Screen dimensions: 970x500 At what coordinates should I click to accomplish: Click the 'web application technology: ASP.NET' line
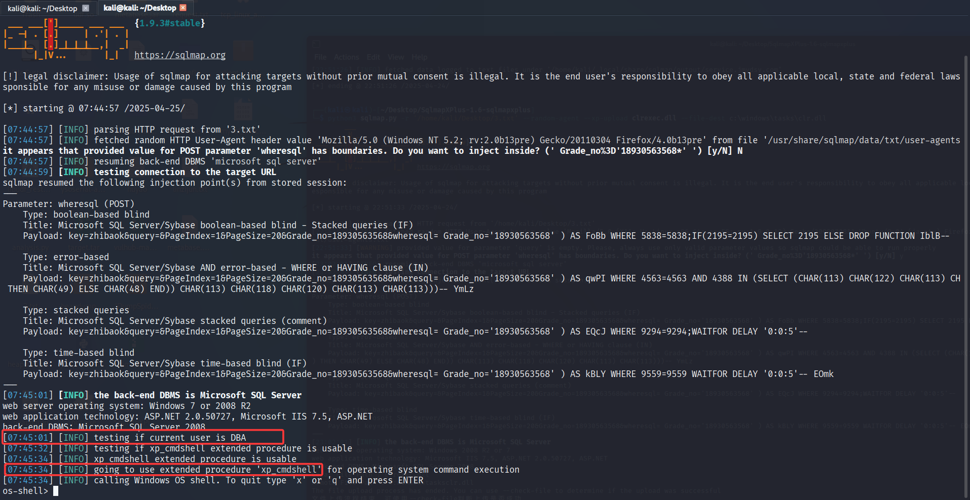coord(188,416)
